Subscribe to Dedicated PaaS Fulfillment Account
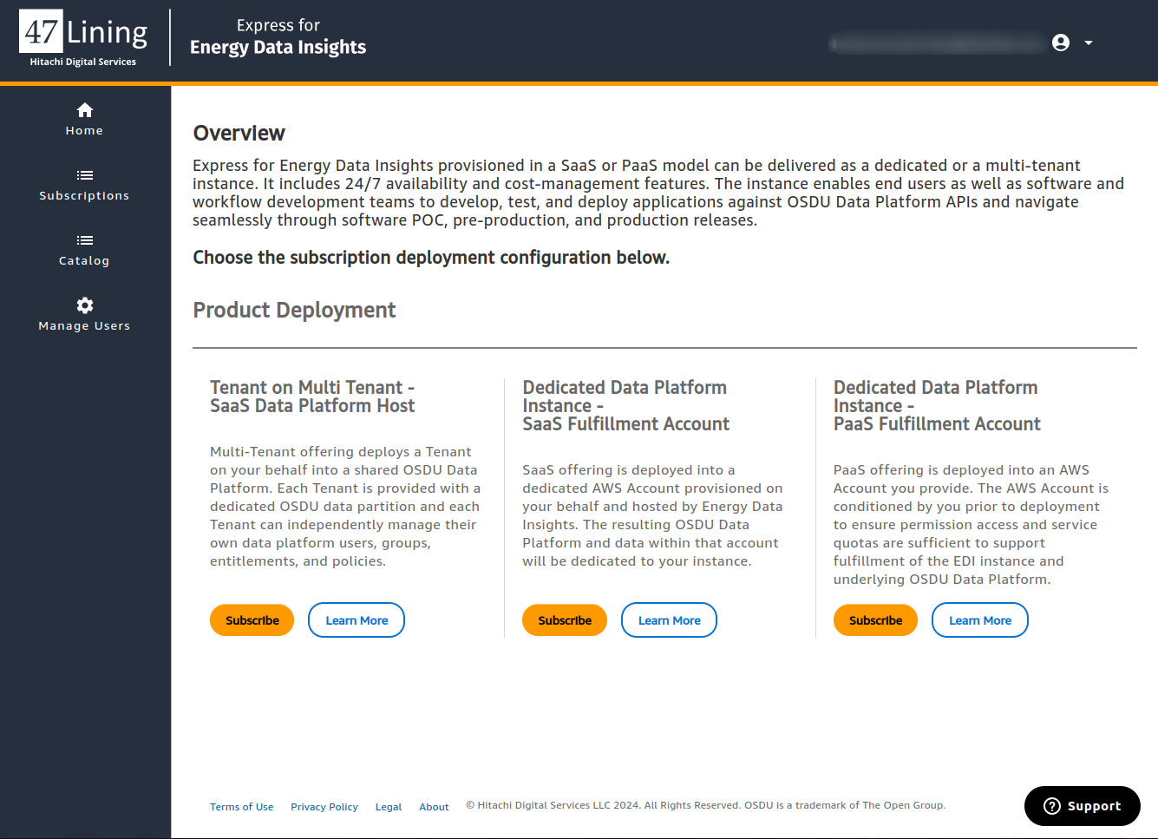Screen dimensions: 1158x839 875,620
